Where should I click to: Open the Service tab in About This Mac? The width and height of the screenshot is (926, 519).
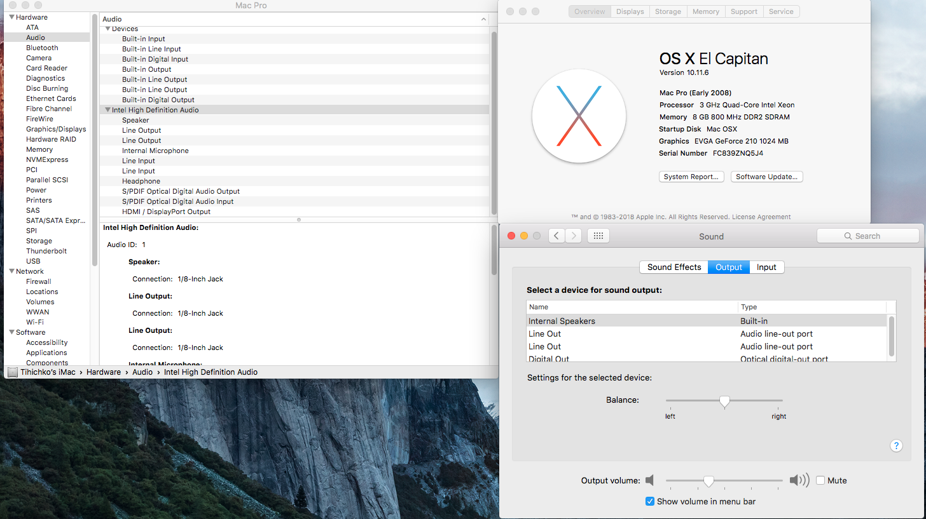coord(781,11)
